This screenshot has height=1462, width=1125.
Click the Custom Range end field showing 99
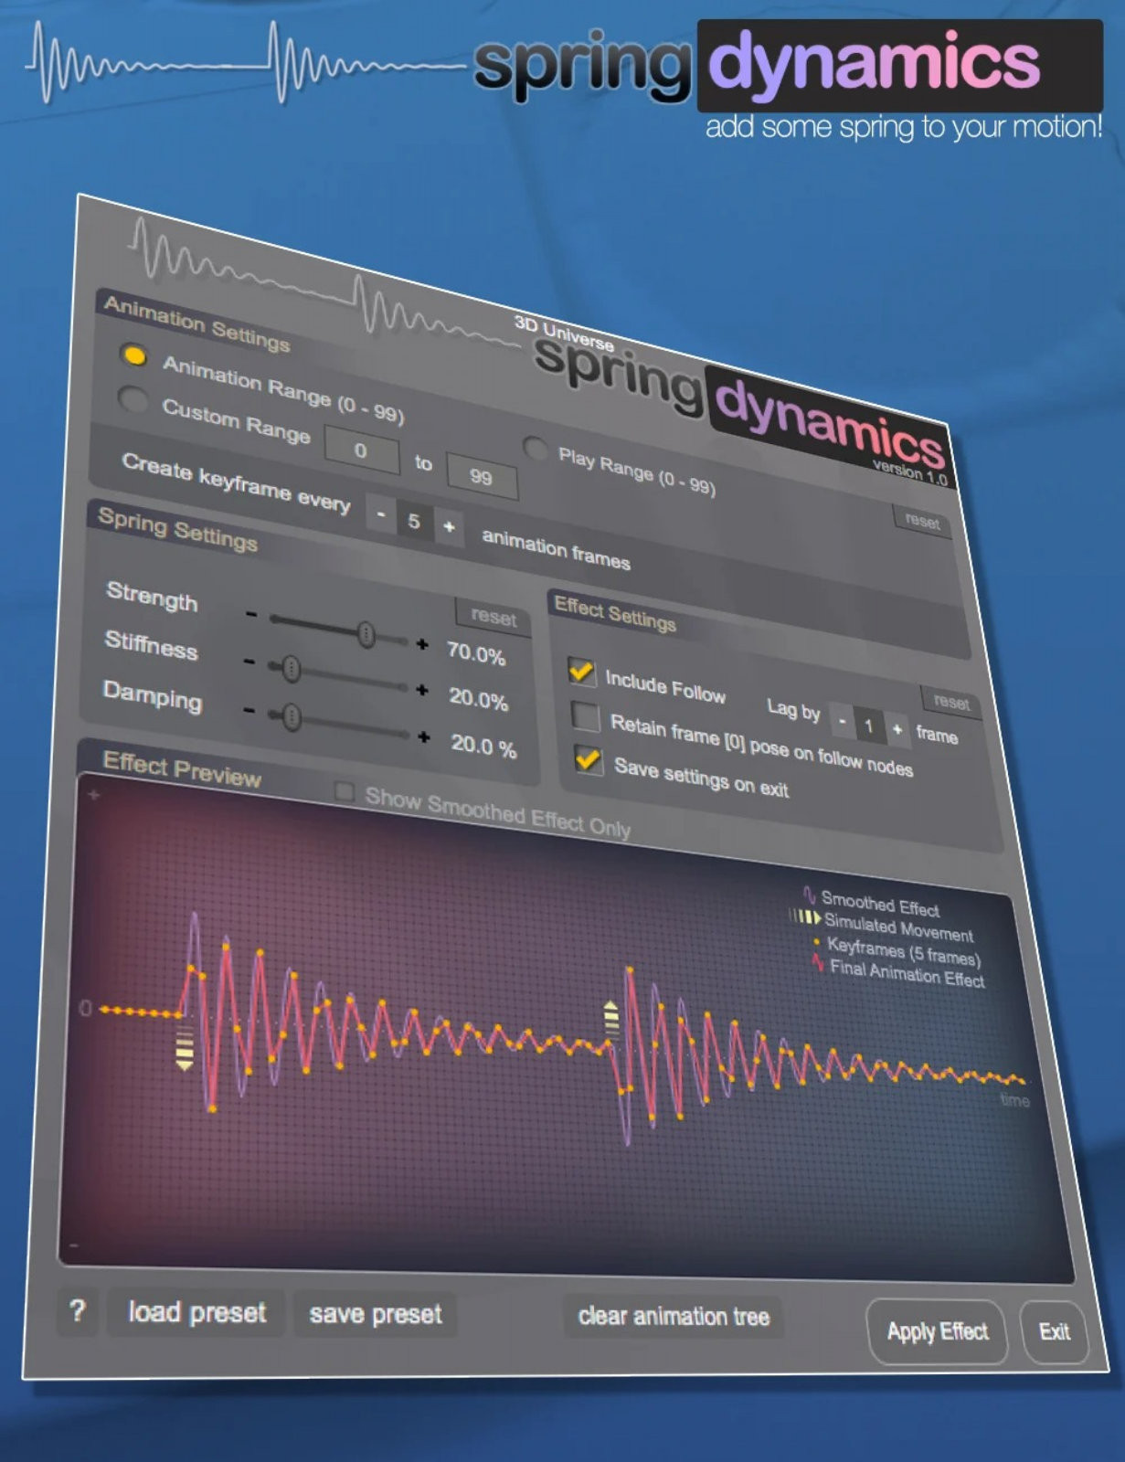pos(482,476)
